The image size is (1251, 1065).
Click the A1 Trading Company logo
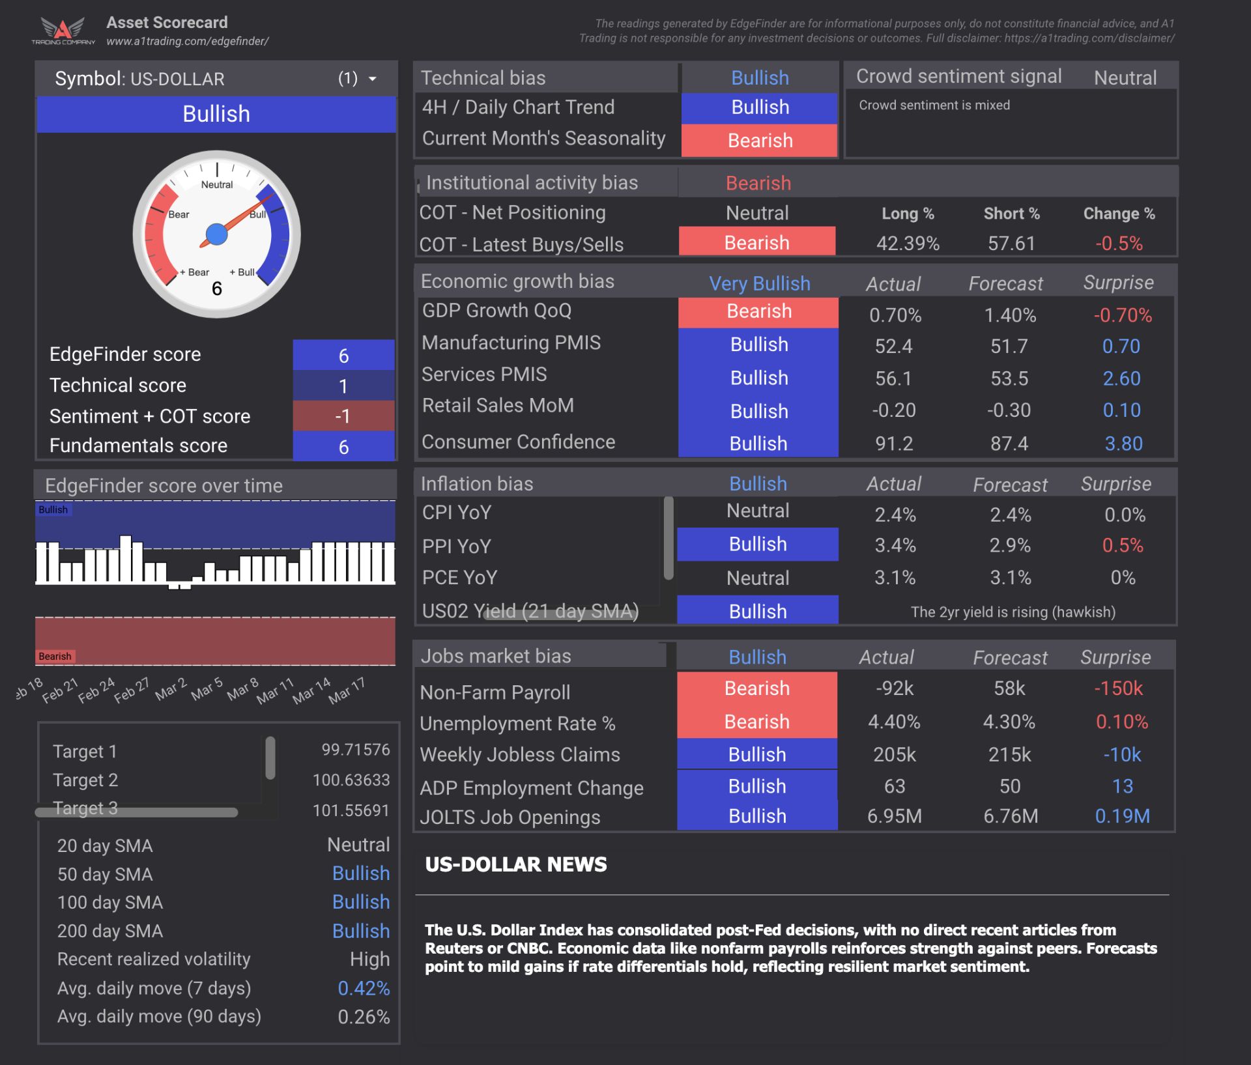(x=63, y=30)
